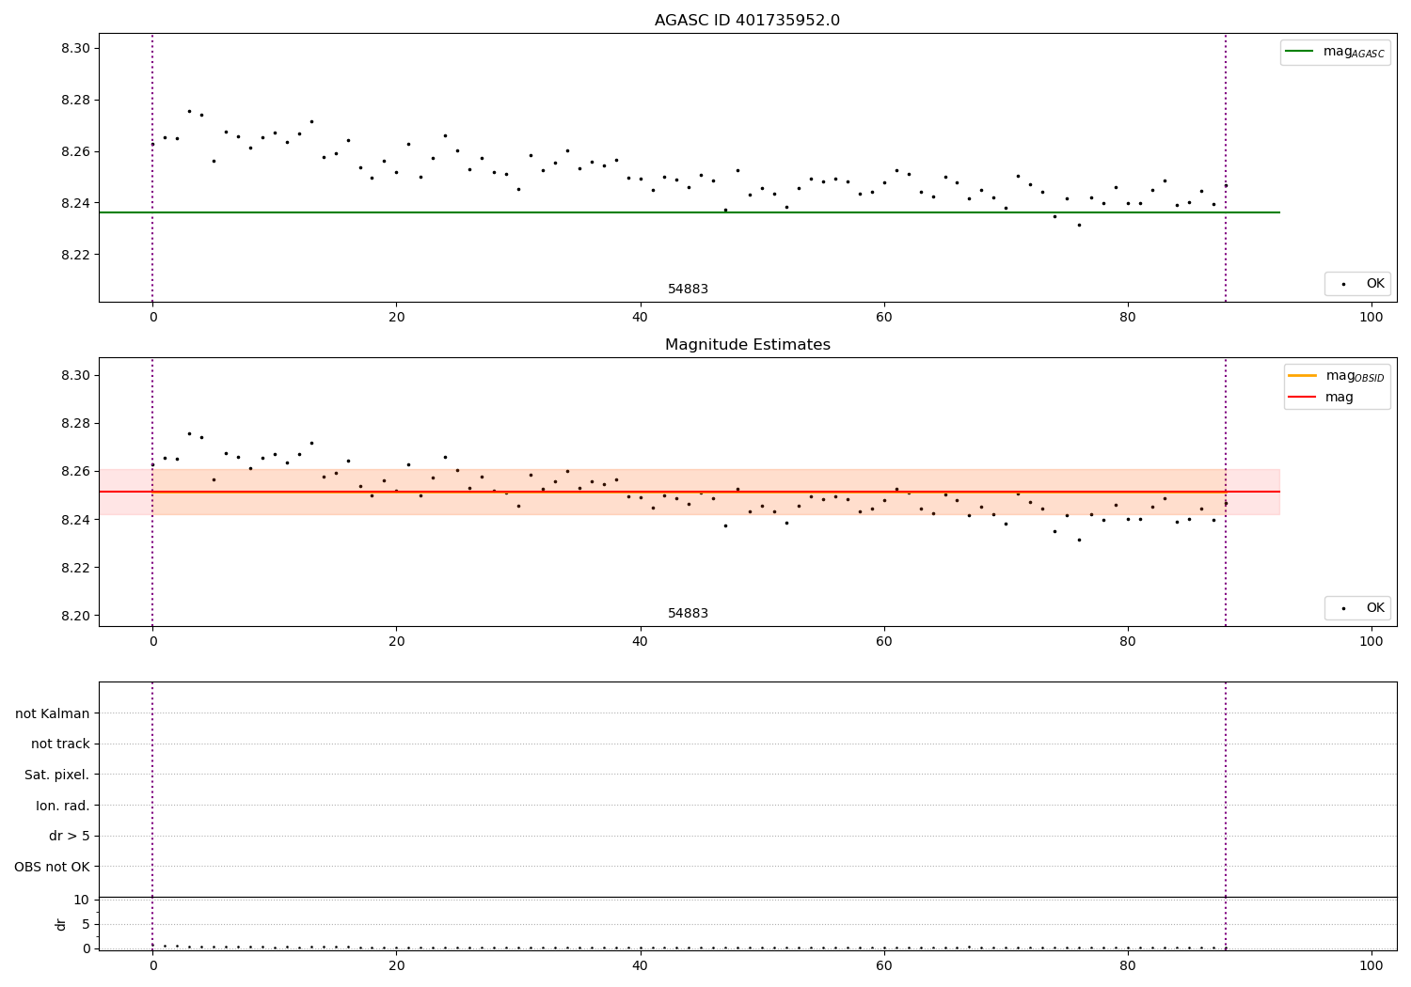This screenshot has width=1411, height=987.
Task: Click the 'OK' legend entry in top plot
Action: 1357,284
